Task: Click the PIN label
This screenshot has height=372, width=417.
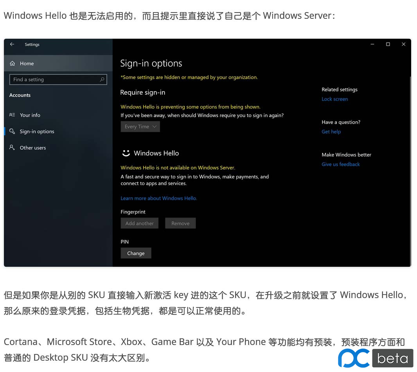Action: (x=124, y=242)
